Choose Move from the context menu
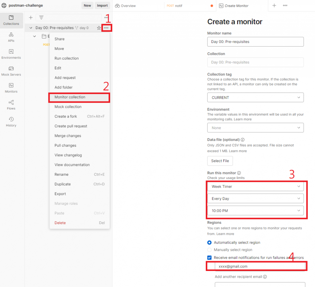The image size is (315, 287). pos(80,48)
